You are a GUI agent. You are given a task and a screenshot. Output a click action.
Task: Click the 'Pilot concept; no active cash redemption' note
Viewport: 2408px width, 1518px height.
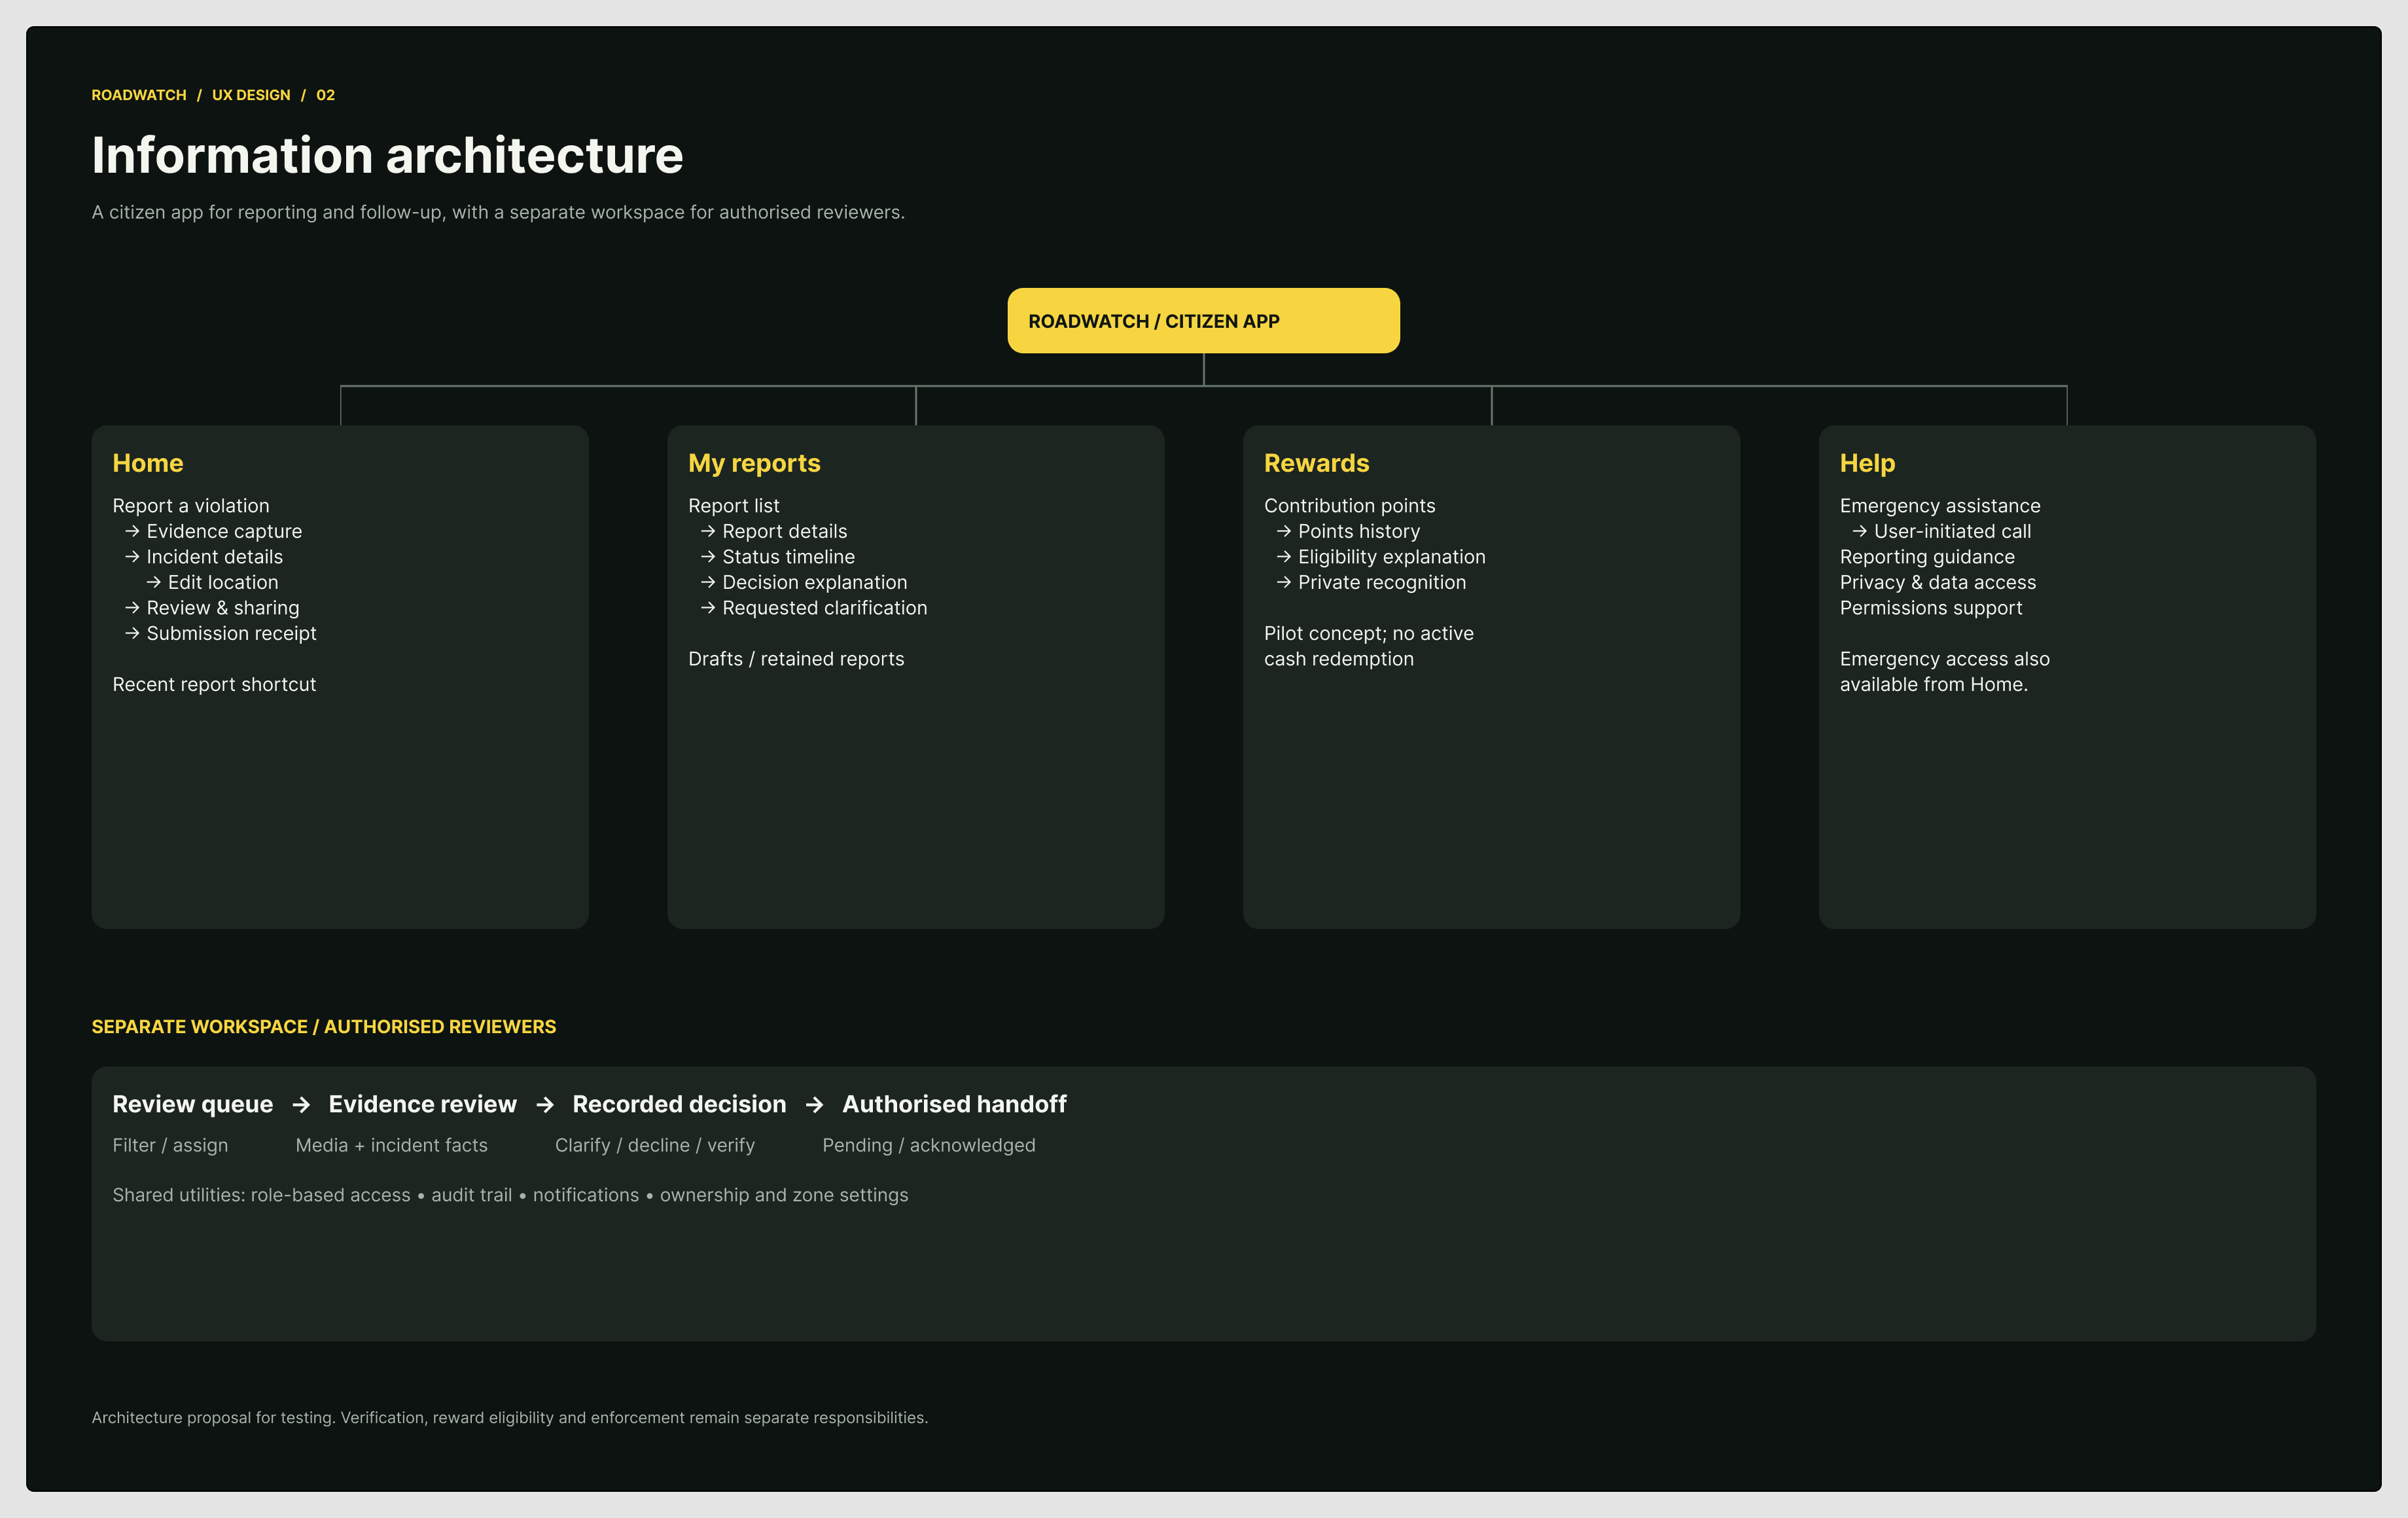[1369, 646]
